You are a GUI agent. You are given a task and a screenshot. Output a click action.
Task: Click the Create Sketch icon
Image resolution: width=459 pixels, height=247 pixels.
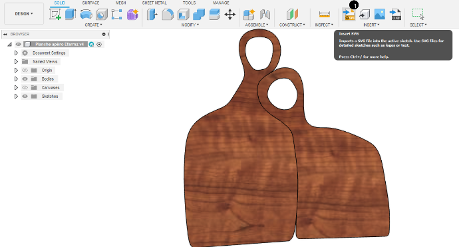tap(55, 14)
